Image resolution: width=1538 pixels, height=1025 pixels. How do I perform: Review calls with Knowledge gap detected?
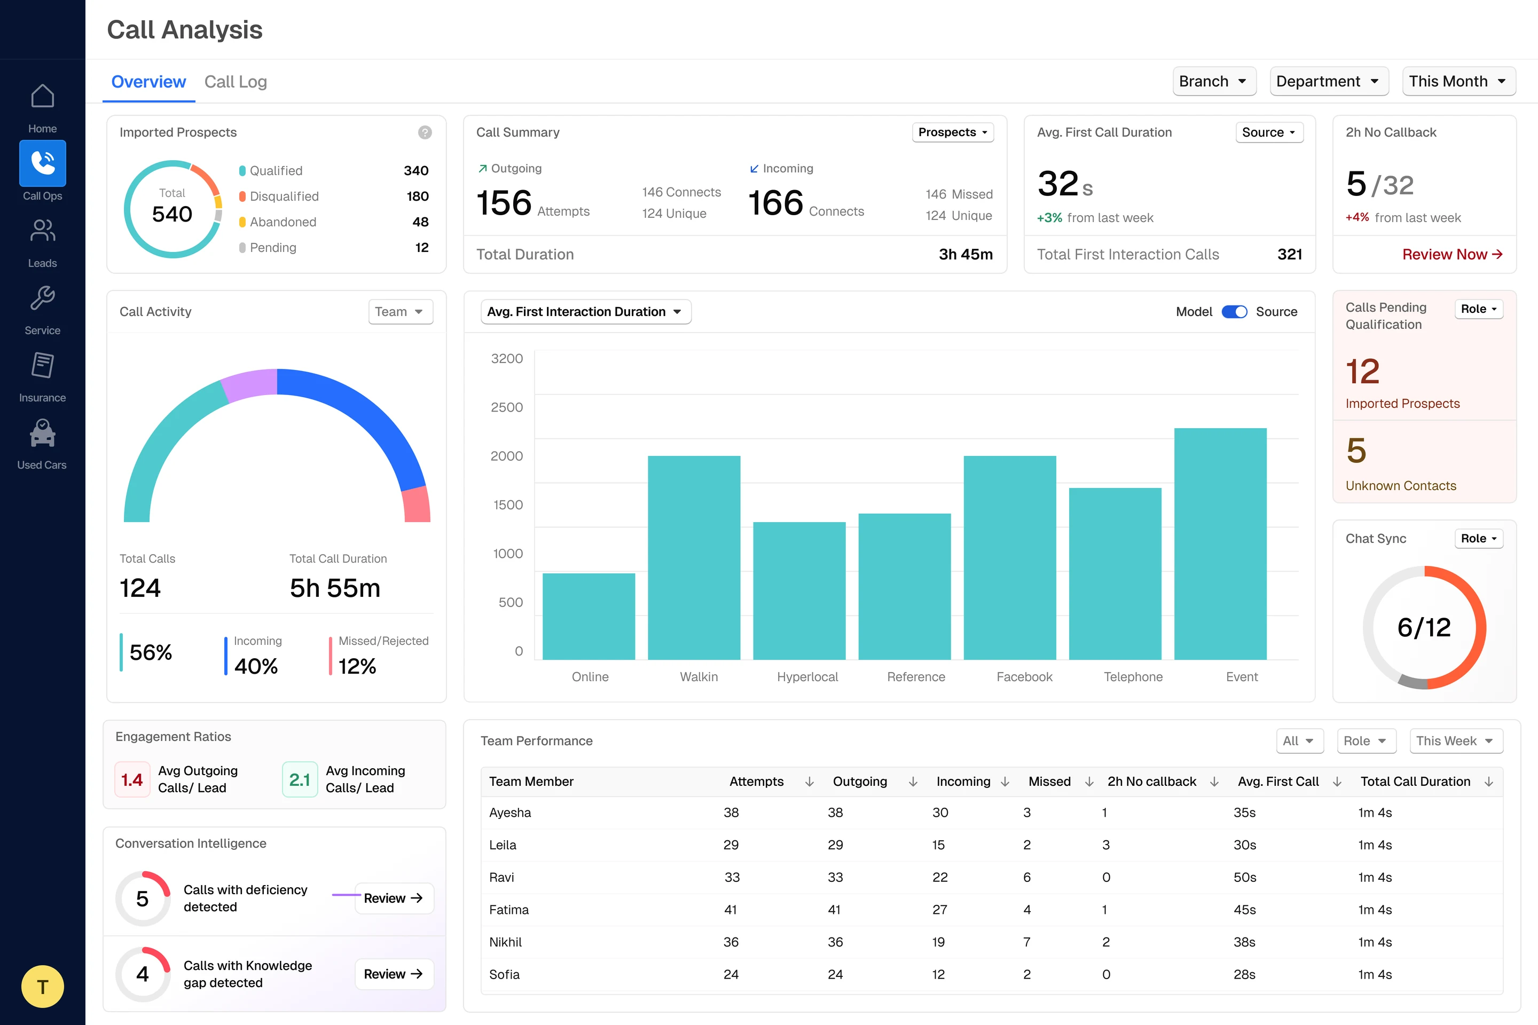[x=394, y=974]
